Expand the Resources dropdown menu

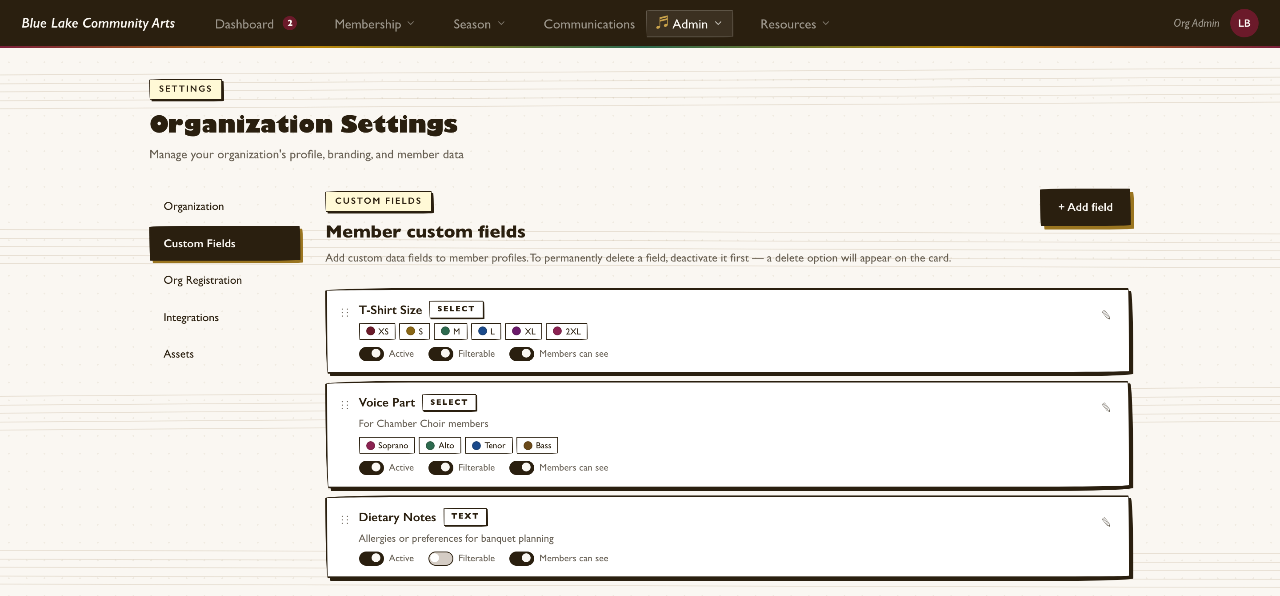795,24
